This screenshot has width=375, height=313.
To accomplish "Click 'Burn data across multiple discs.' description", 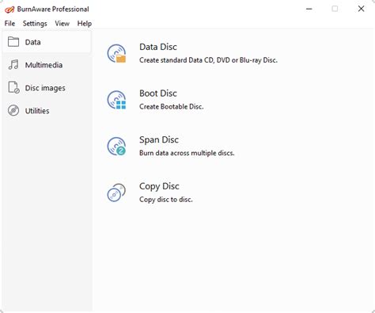I will click(x=187, y=153).
